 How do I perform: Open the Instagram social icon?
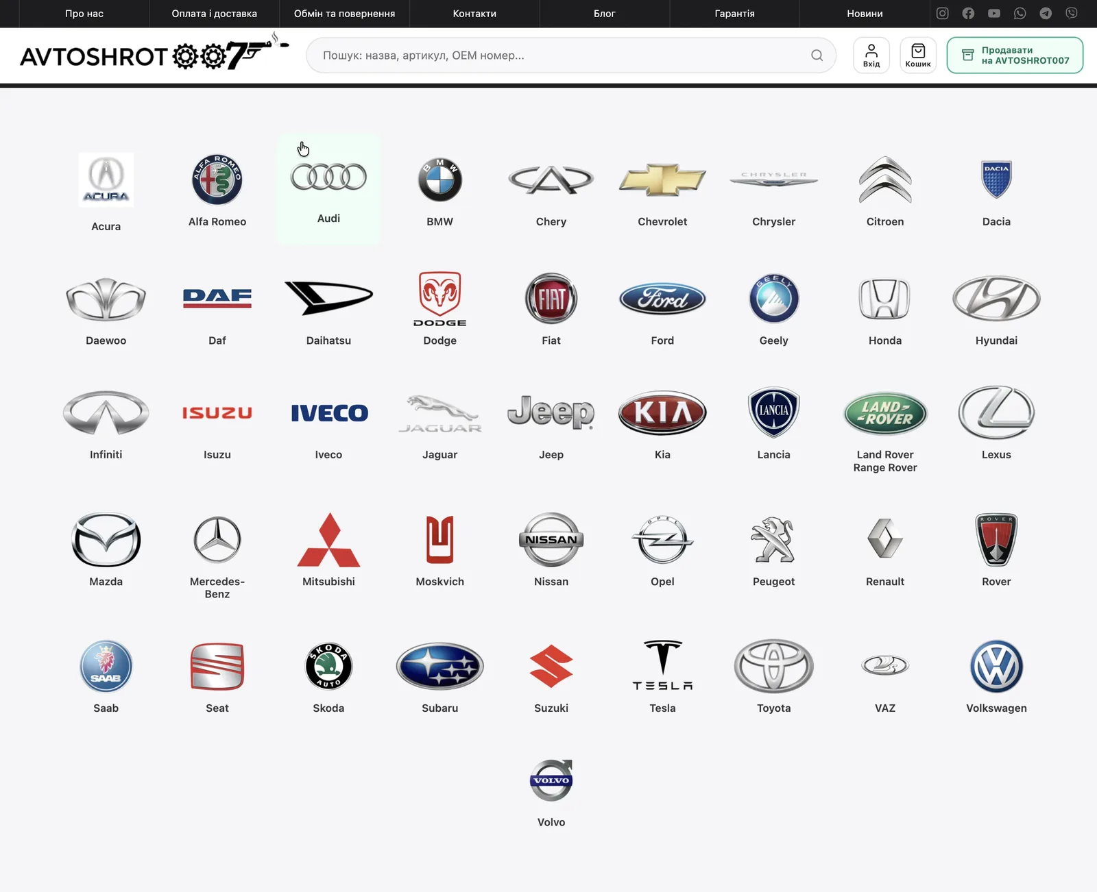(x=942, y=13)
